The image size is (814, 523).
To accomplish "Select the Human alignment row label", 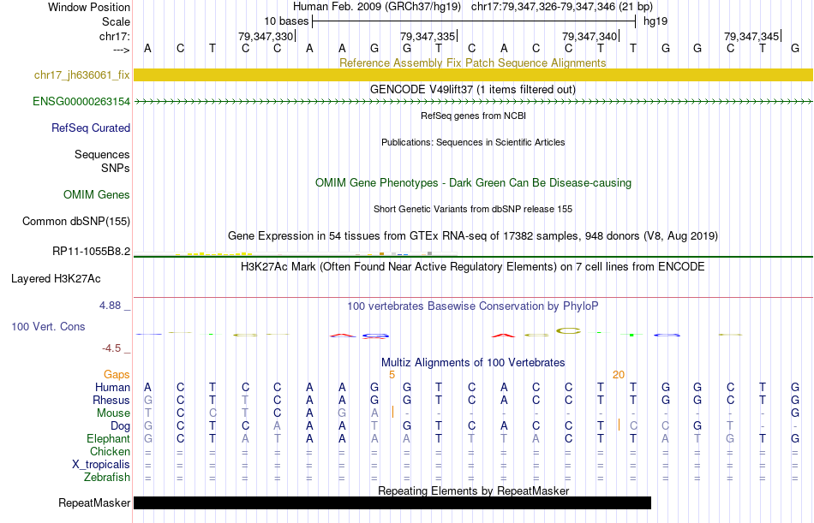I will (x=112, y=388).
